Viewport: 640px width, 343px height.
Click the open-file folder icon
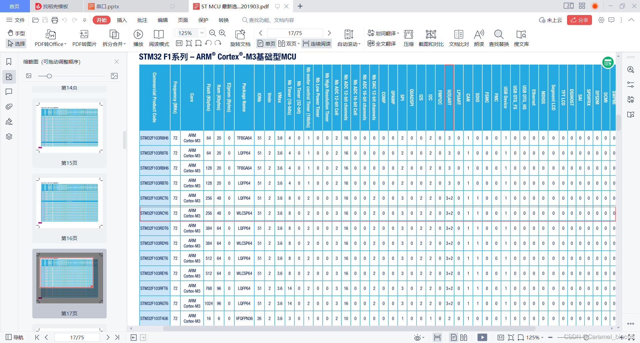(35, 20)
